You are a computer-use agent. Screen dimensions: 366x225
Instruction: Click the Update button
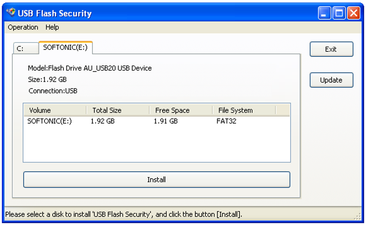(331, 80)
